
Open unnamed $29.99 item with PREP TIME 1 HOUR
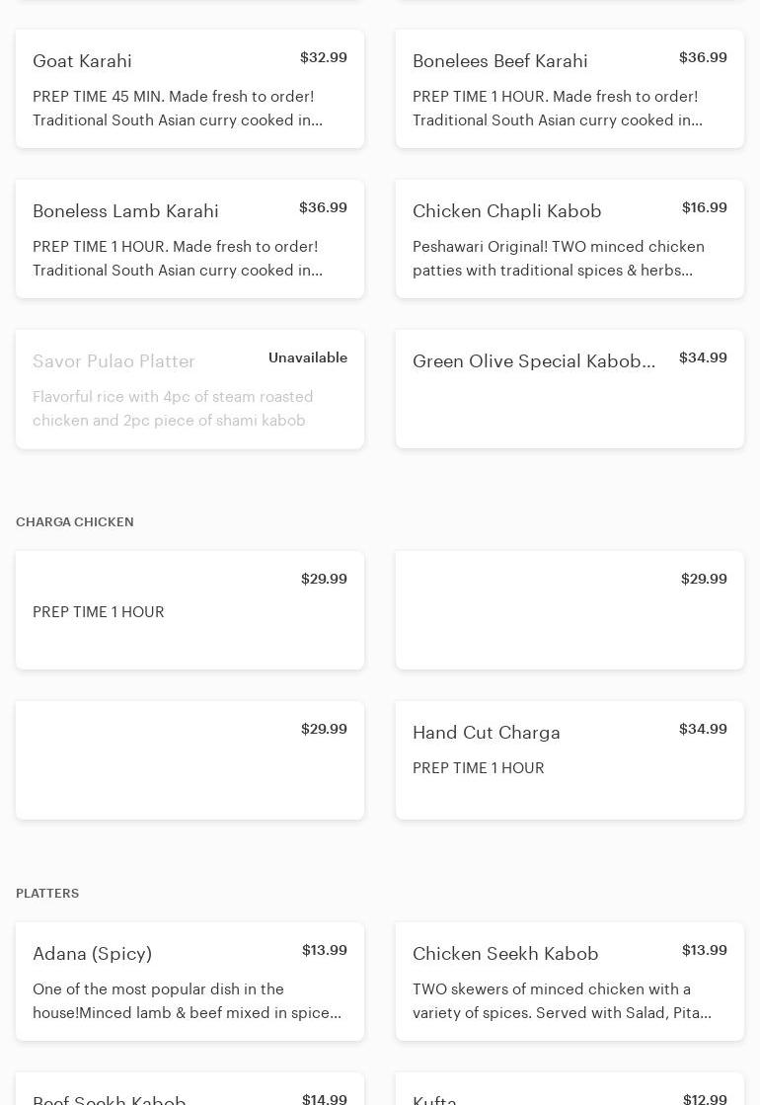pyautogui.click(x=190, y=610)
